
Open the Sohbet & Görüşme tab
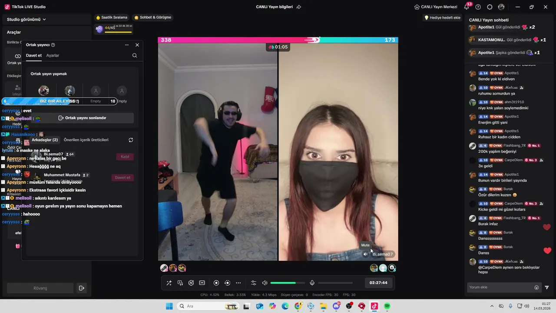(x=153, y=17)
